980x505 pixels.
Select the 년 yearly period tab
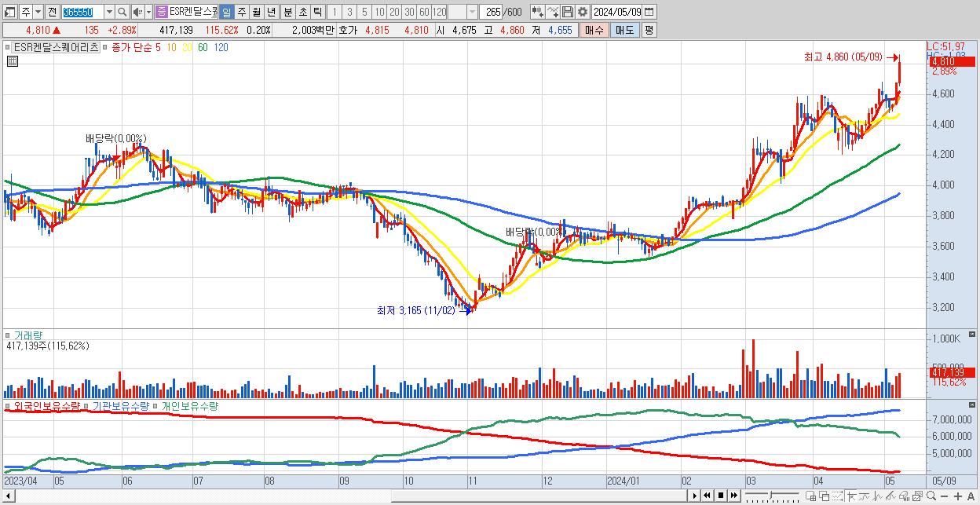point(271,12)
